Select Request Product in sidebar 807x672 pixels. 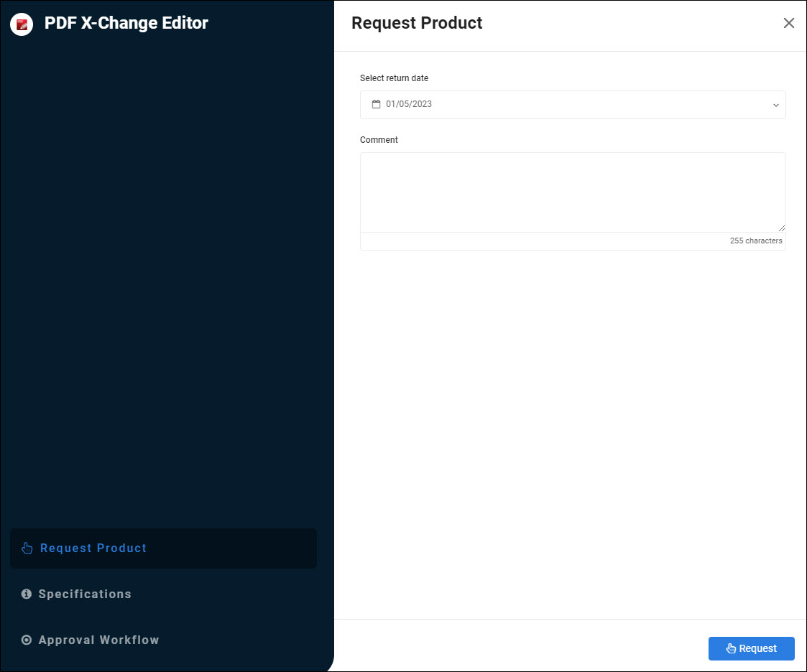pos(163,548)
